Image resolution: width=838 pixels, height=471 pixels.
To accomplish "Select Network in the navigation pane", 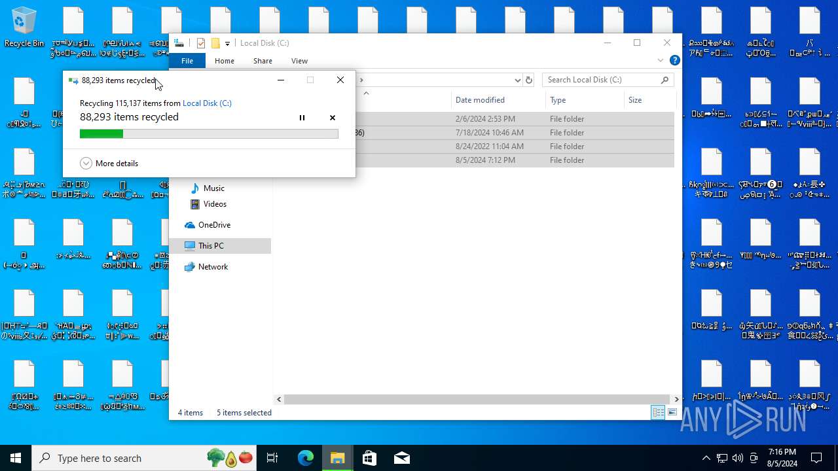I will coord(213,267).
